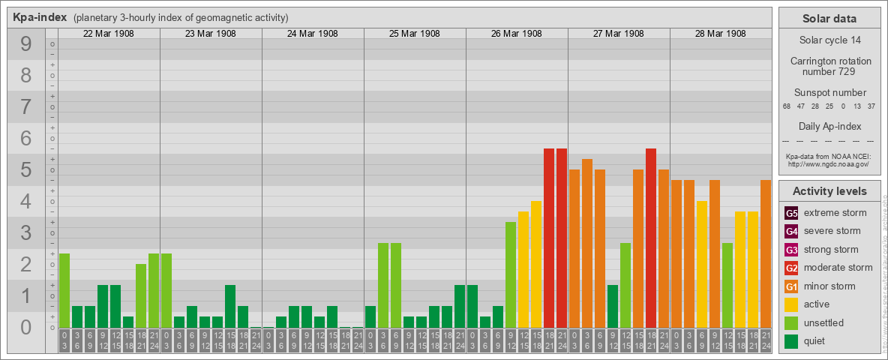Click the orange 28 Mar 21-24 bar
Image resolution: width=888 pixels, height=360 pixels.
tap(766, 253)
